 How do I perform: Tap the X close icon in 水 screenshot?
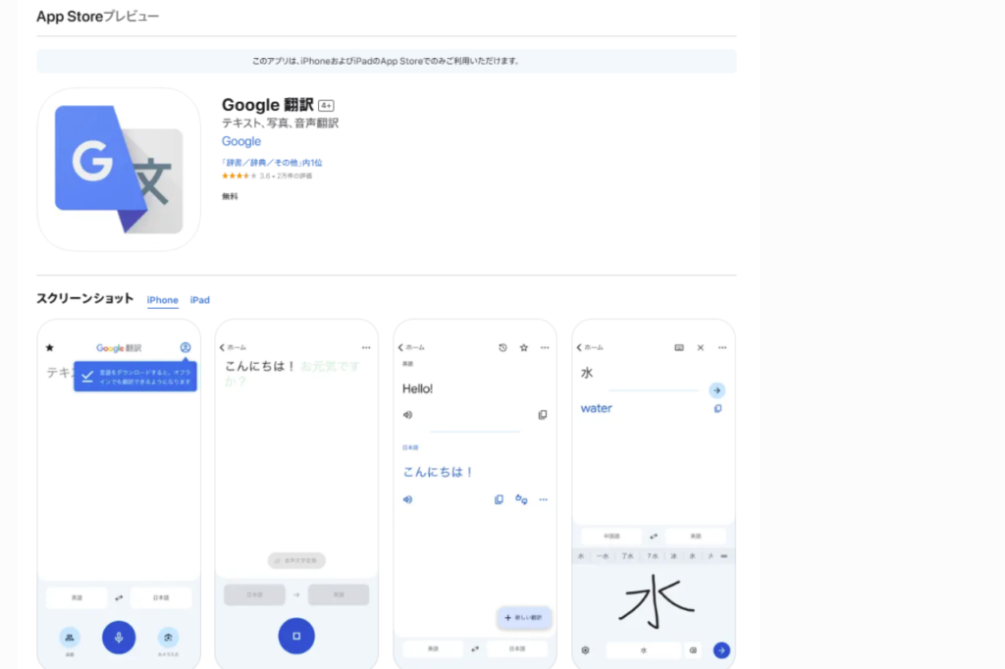coord(701,347)
